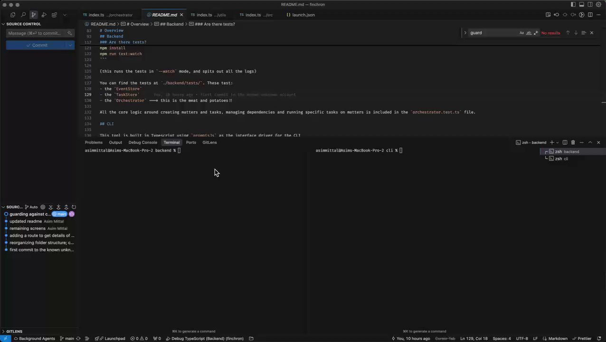Open next revision changes icon

(573, 15)
